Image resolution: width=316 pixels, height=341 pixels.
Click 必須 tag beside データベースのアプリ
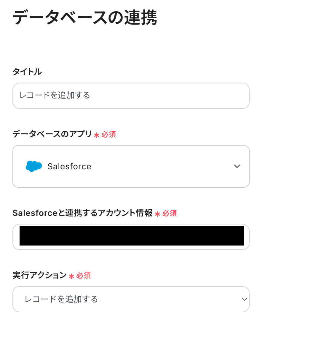[109, 135]
